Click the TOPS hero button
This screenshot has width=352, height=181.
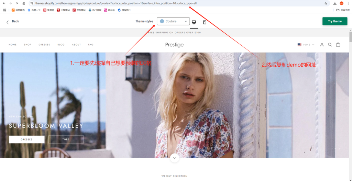(66, 139)
